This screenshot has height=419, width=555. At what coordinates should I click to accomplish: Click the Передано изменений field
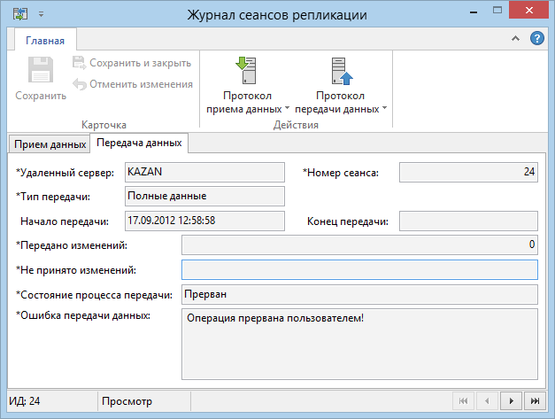coord(359,244)
